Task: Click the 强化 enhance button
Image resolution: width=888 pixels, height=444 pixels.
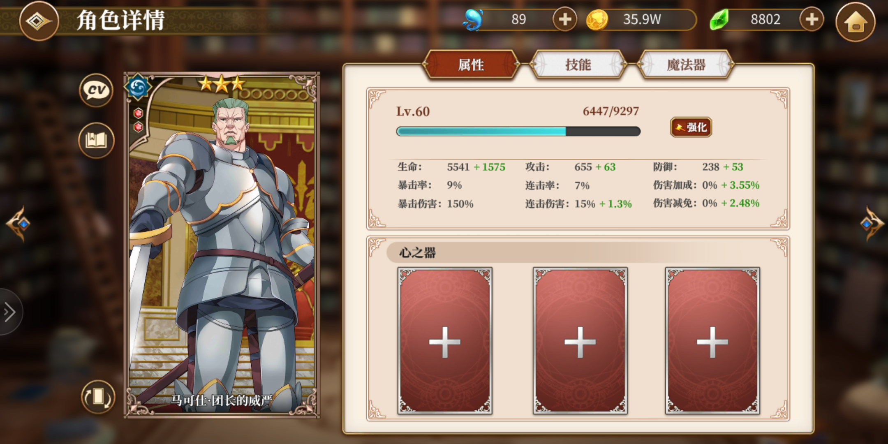Action: 691,127
